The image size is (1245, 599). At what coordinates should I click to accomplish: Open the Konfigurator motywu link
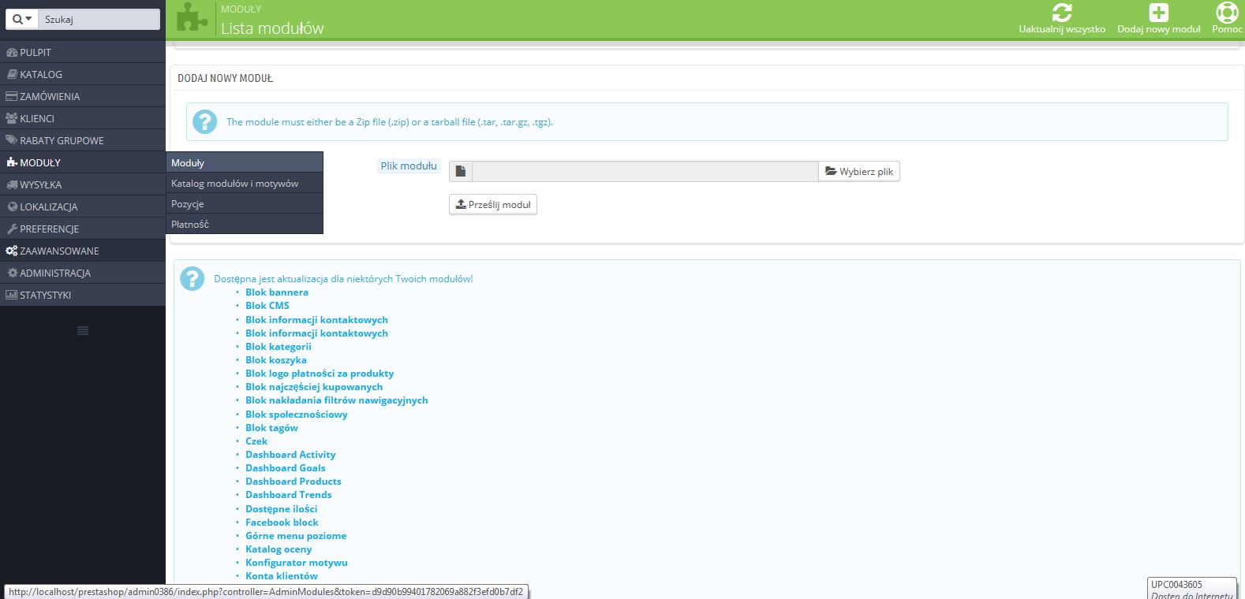[297, 563]
